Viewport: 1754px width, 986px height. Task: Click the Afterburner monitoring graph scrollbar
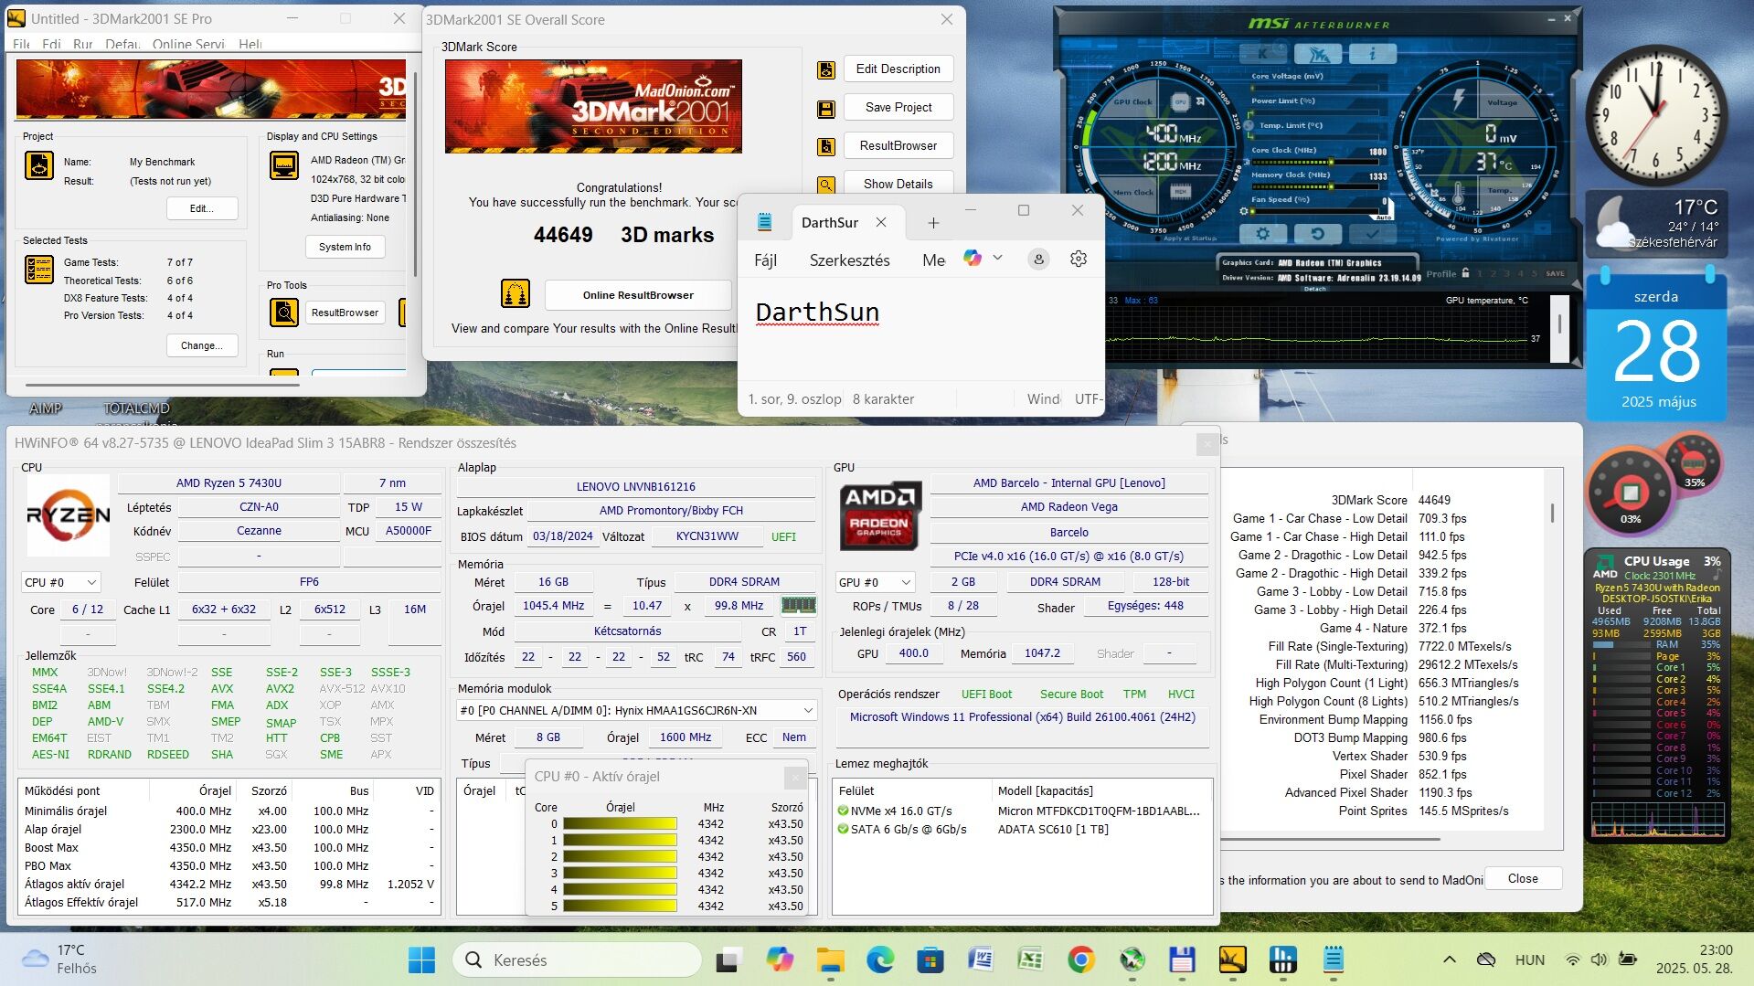coord(1559,324)
